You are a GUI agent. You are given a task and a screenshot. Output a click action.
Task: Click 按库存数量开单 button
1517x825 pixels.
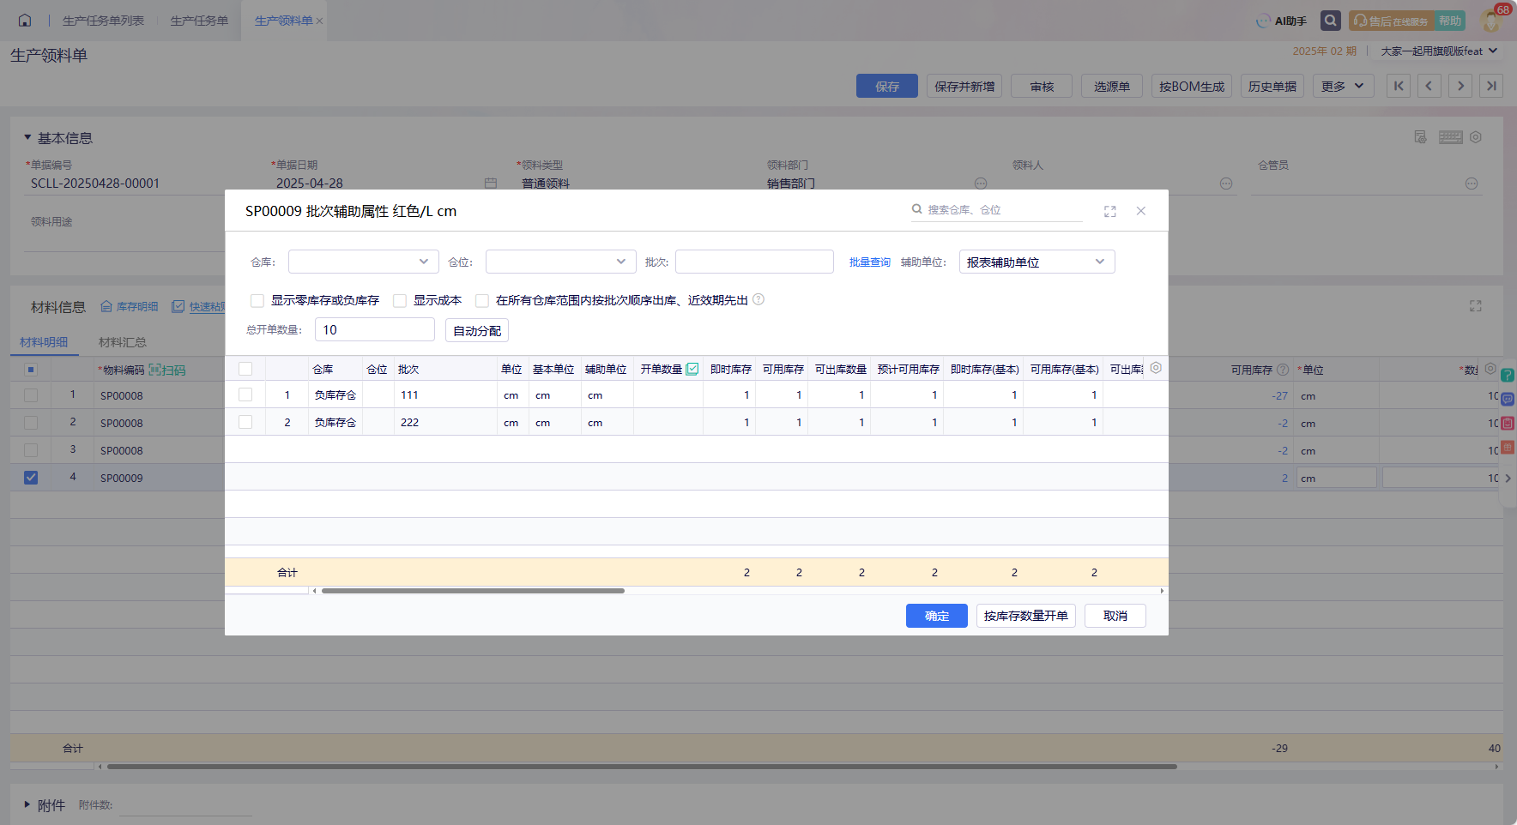coord(1026,616)
